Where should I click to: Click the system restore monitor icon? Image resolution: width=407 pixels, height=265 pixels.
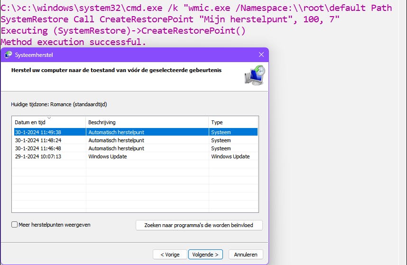(255, 75)
